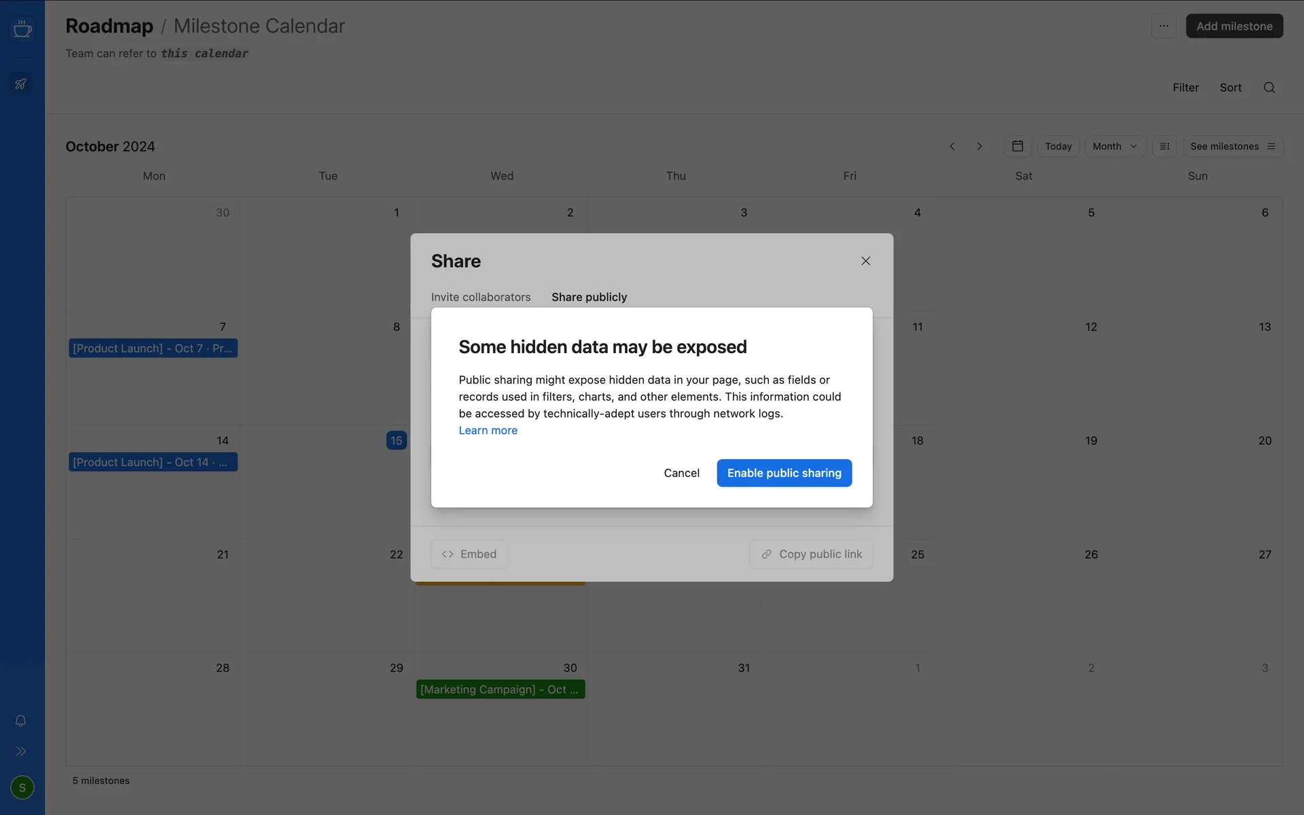Click the coffee cup workspace icon
This screenshot has height=815, width=1304.
point(22,29)
